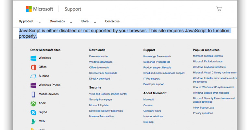Screen dimensions: 250x130
Task: Click the Windows Phone purple icon
Action: pos(33,85)
